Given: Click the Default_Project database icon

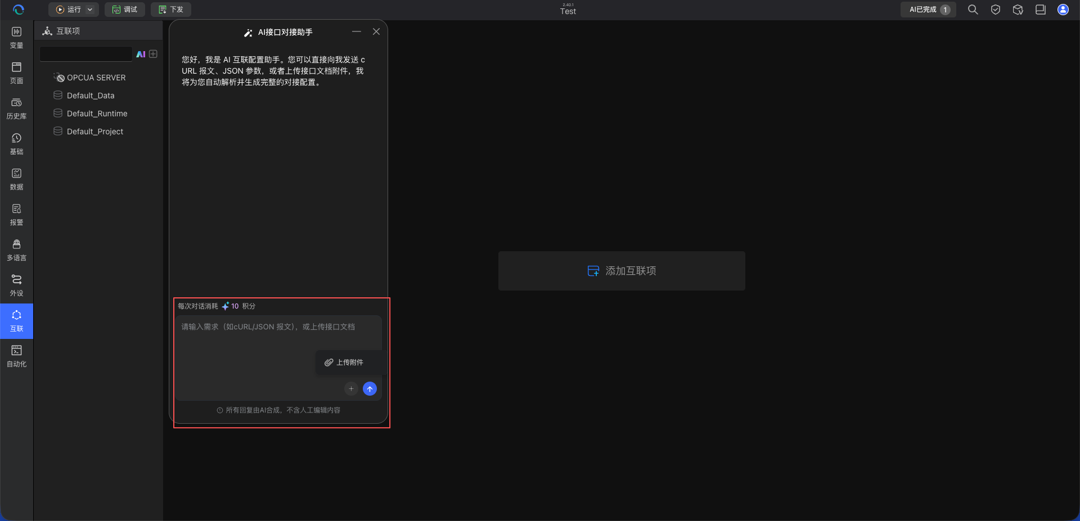Looking at the screenshot, I should (58, 132).
